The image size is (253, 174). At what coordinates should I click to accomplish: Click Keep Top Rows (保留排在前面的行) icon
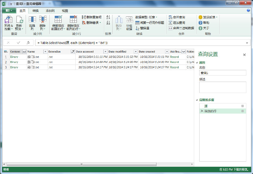tap(58, 19)
